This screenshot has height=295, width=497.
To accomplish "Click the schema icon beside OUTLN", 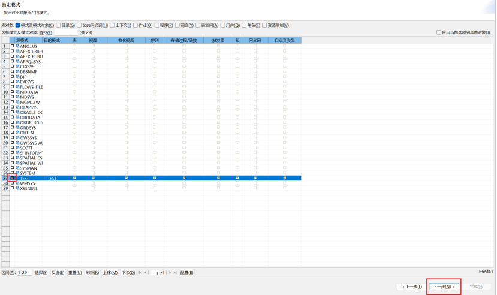I will tap(18, 133).
